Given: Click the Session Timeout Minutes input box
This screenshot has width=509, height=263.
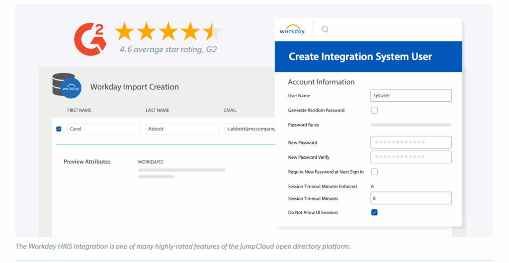Looking at the screenshot, I should 411,198.
